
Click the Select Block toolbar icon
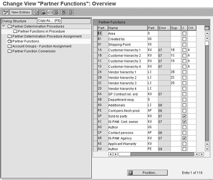click(64, 12)
